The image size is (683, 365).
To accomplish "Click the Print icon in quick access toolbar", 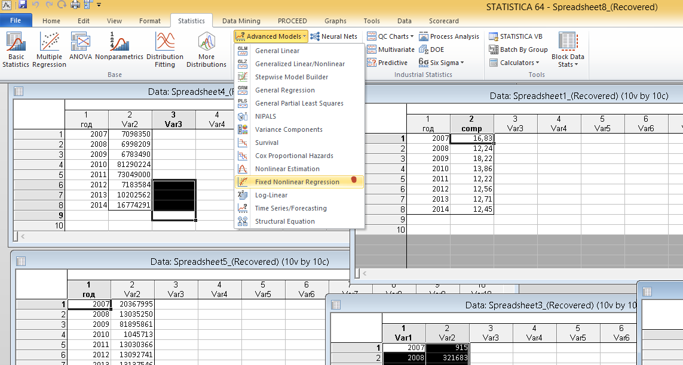I will click(x=75, y=5).
